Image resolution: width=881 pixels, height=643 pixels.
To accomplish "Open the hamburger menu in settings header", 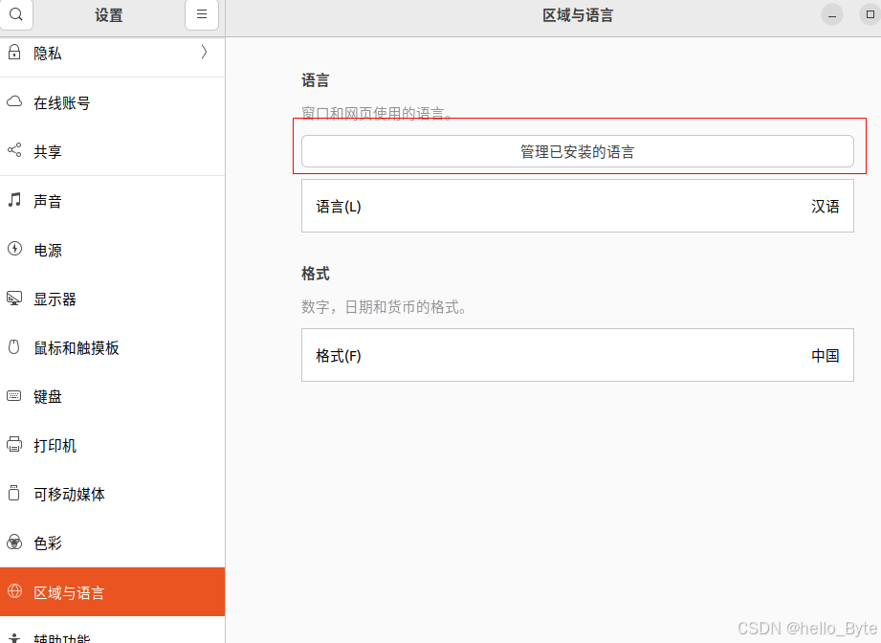I will click(202, 15).
